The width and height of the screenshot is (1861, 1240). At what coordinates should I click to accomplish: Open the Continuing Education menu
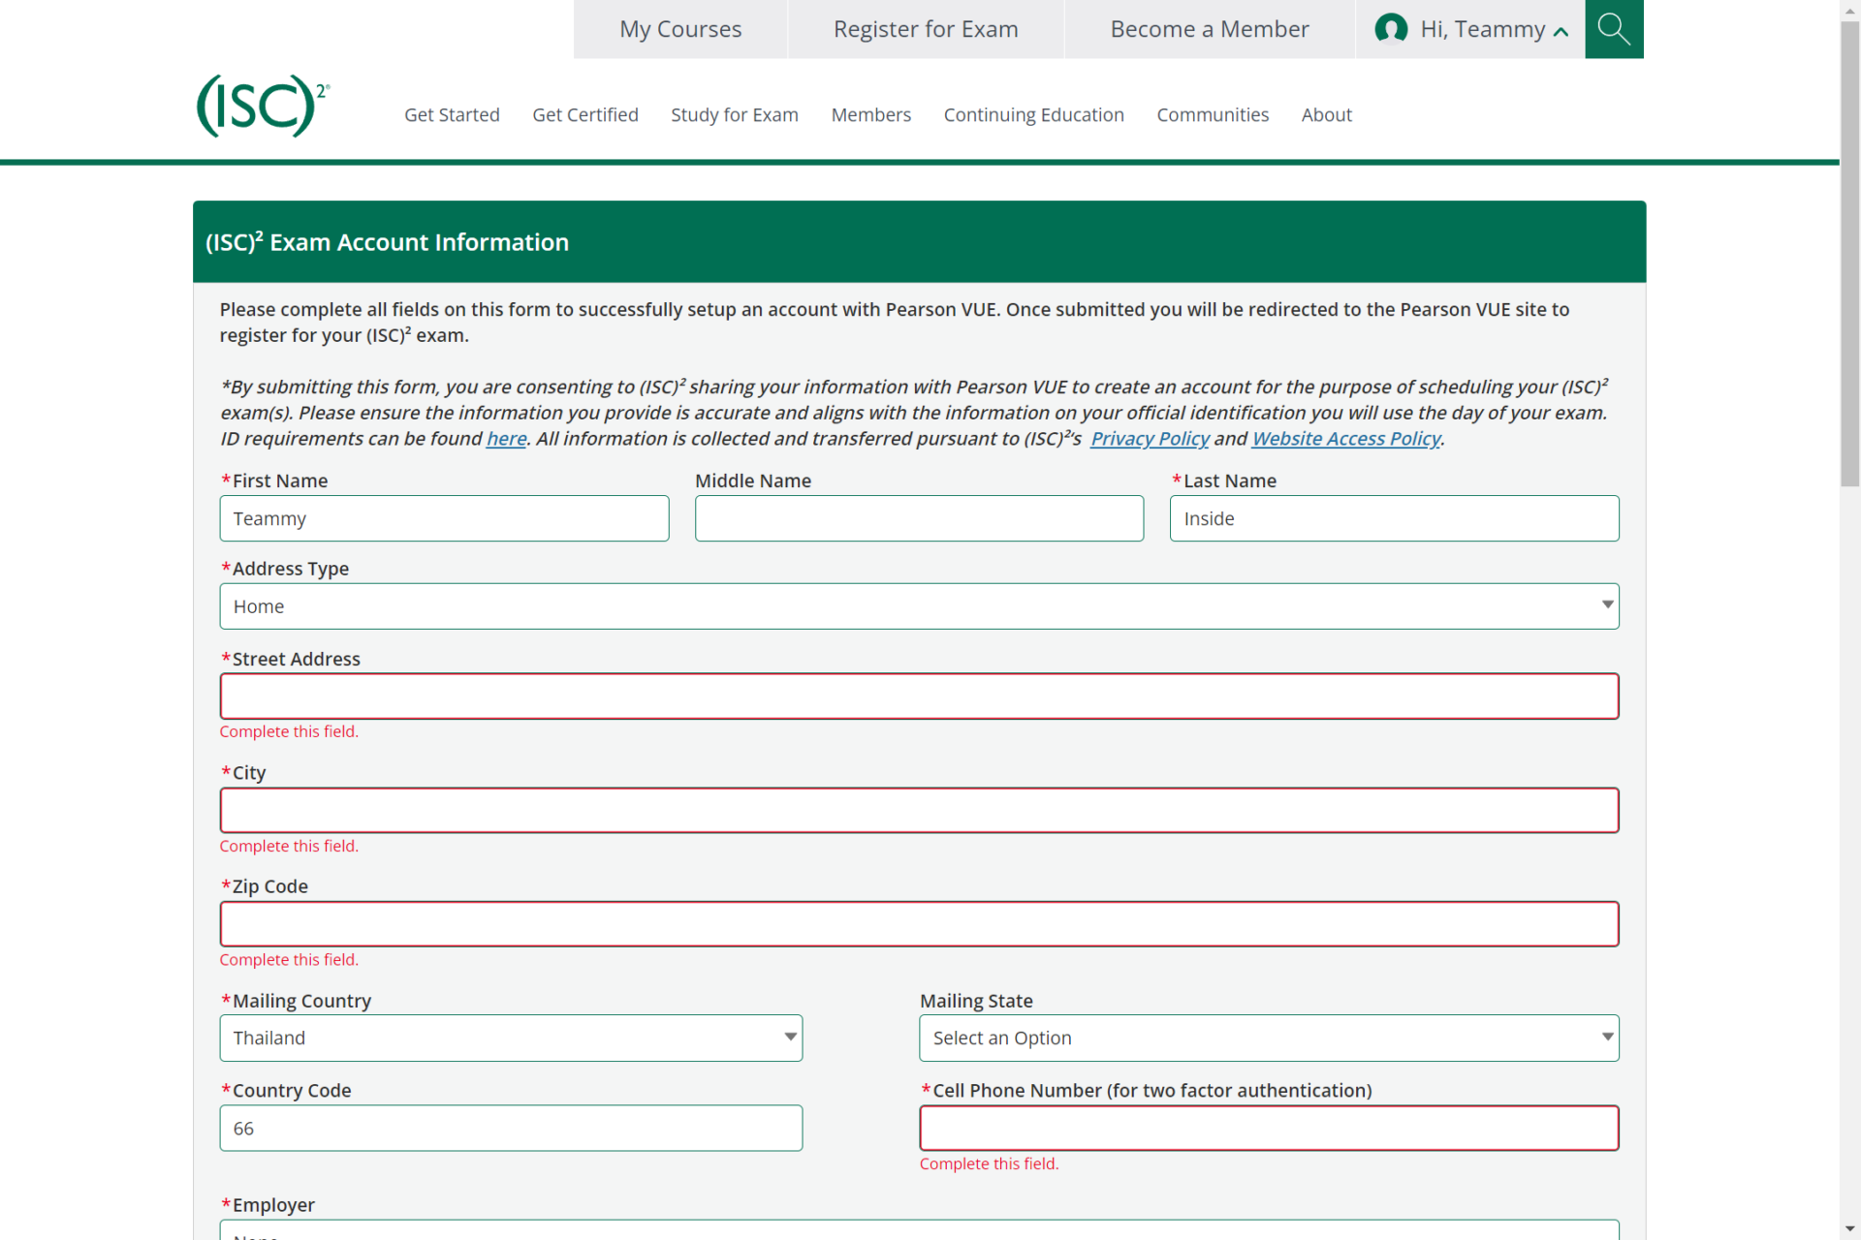(1033, 115)
